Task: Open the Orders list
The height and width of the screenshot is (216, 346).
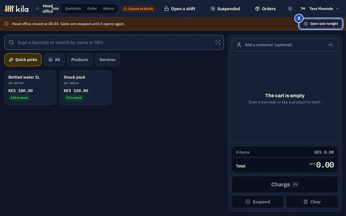Action: pyautogui.click(x=265, y=9)
